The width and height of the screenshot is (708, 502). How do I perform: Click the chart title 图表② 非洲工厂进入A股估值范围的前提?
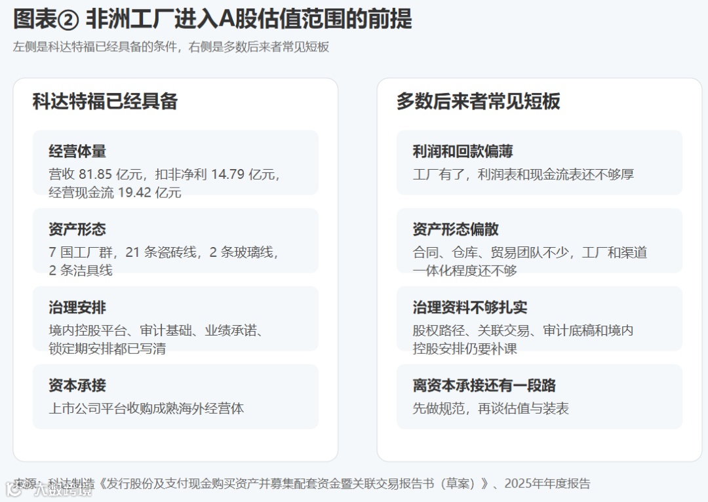[x=212, y=20]
